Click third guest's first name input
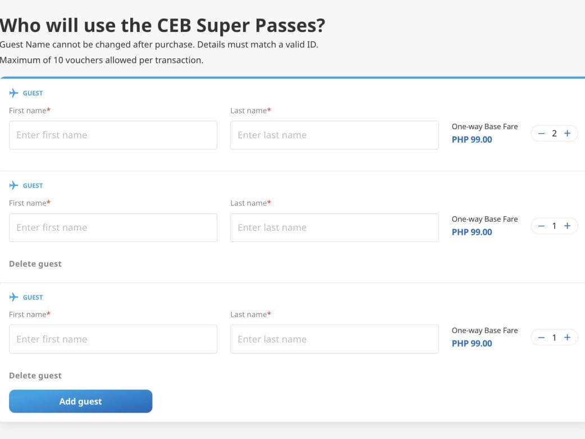The height and width of the screenshot is (439, 585). pyautogui.click(x=113, y=339)
